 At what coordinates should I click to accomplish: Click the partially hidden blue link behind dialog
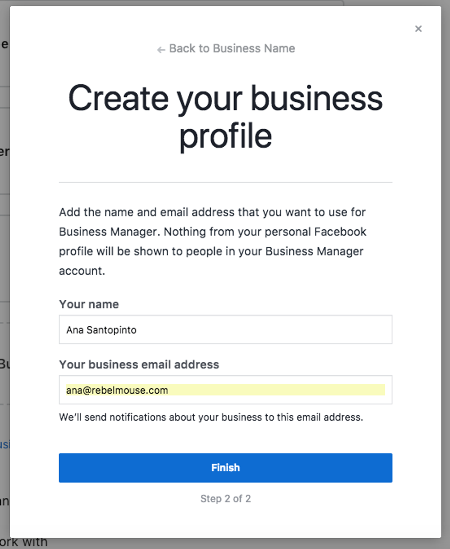[x=5, y=445]
